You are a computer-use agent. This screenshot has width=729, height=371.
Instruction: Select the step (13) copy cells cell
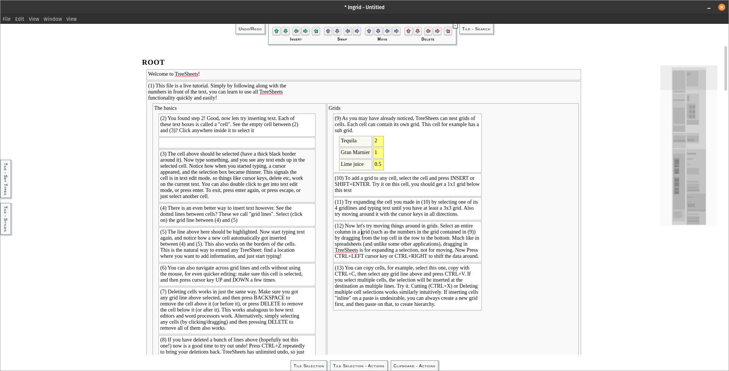tap(407, 286)
